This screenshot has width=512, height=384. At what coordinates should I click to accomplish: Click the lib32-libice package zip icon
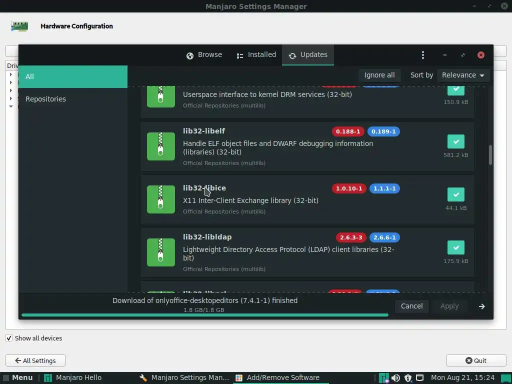click(160, 199)
